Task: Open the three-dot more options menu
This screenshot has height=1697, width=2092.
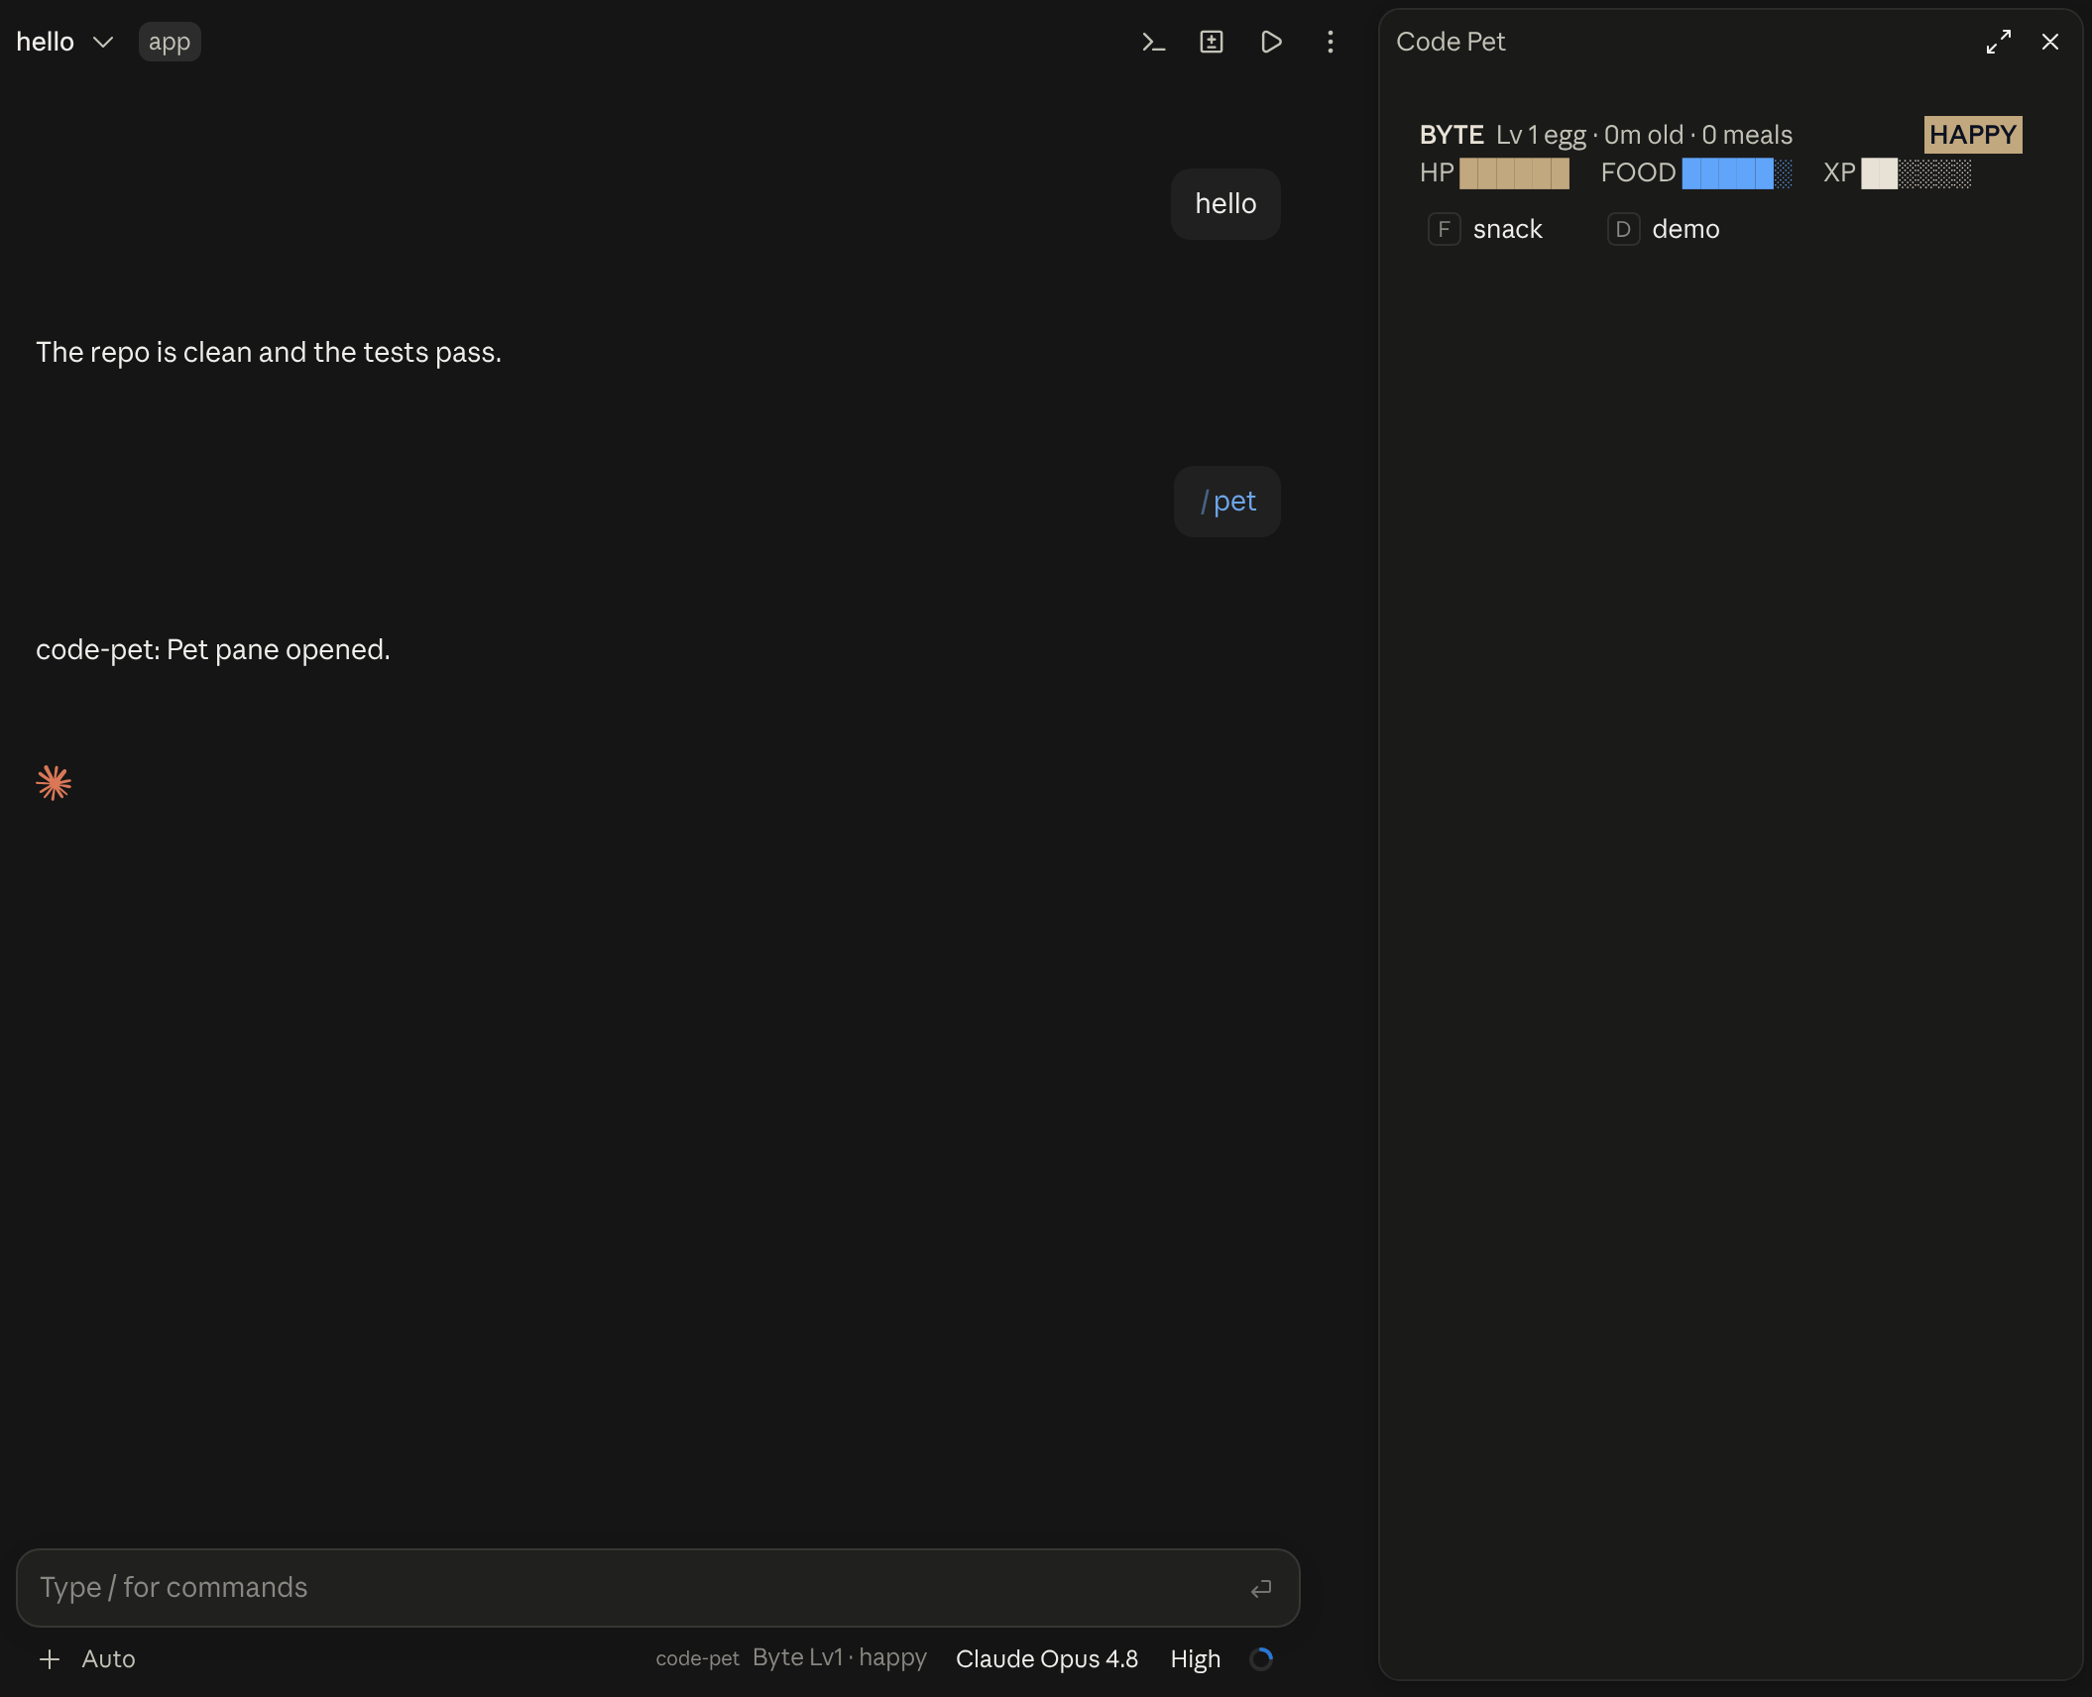Action: point(1331,42)
